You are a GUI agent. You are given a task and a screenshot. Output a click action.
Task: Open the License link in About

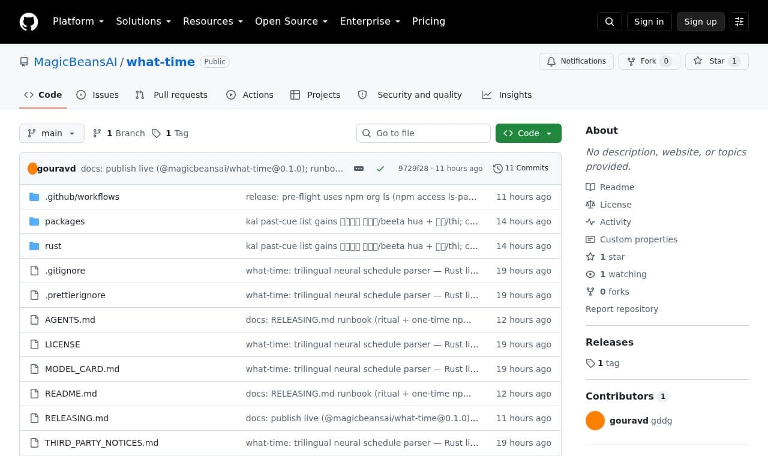(x=608, y=205)
